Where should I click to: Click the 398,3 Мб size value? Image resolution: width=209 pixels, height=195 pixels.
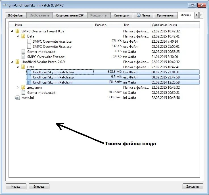click(x=115, y=72)
